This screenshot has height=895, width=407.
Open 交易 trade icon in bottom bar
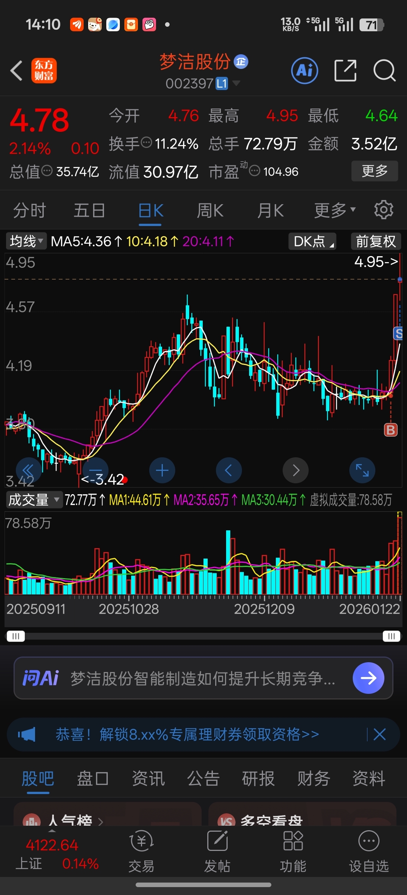pos(141,852)
